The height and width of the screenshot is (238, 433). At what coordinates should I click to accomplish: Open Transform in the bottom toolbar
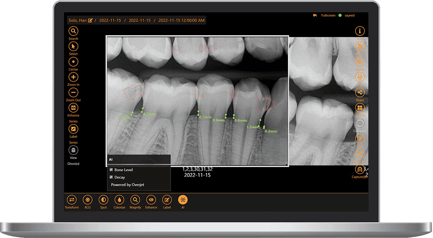(x=72, y=199)
